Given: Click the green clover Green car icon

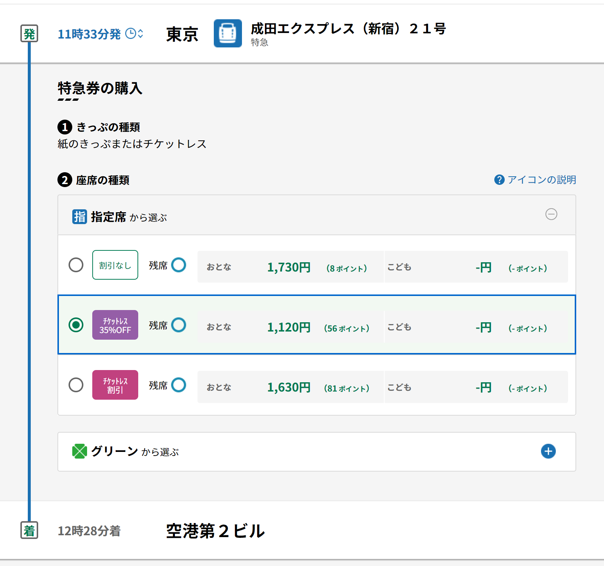Looking at the screenshot, I should coord(79,451).
